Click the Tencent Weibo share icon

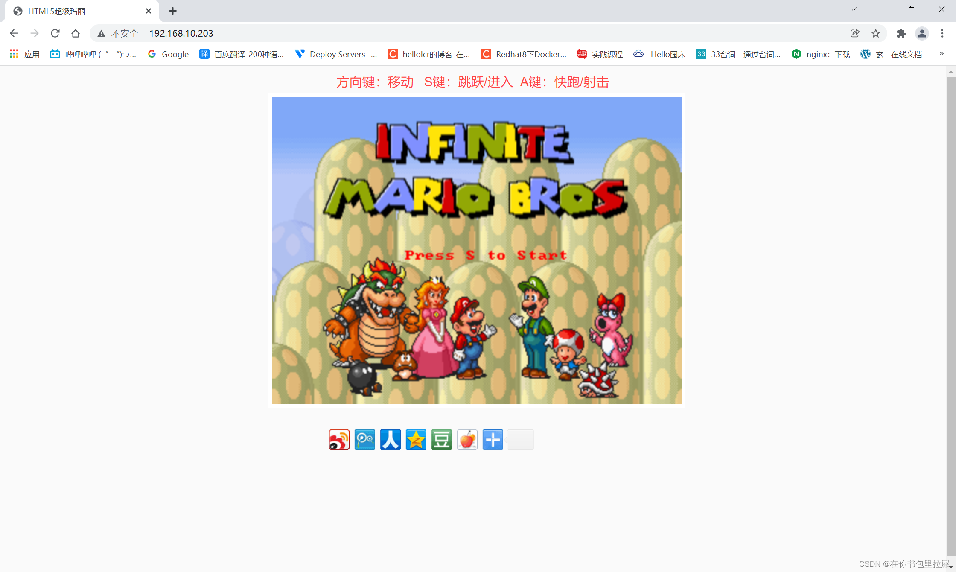pos(364,440)
